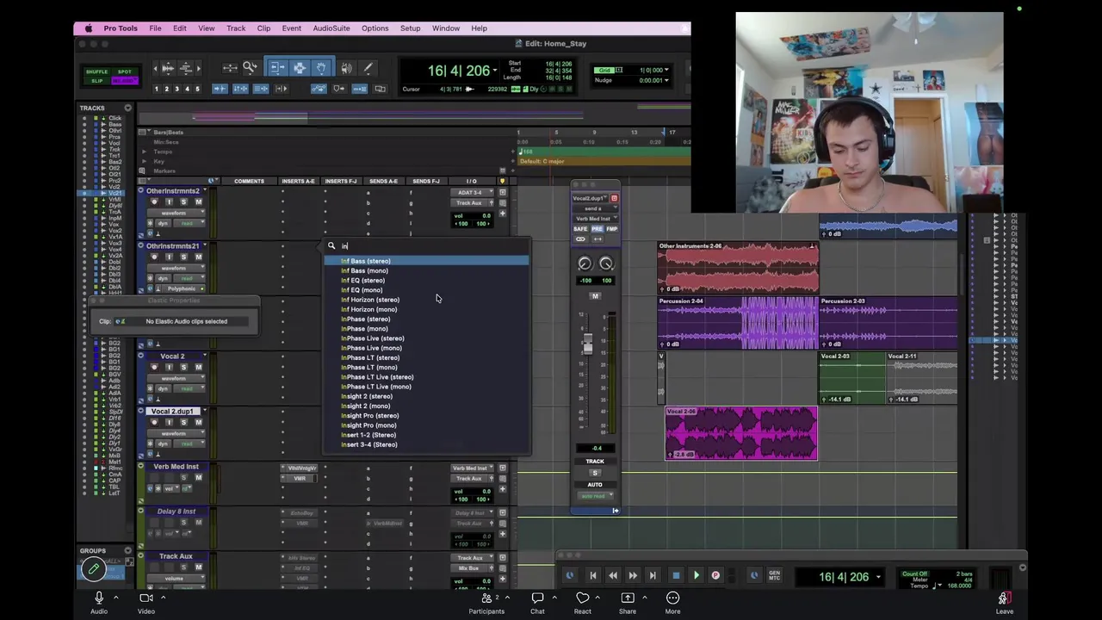This screenshot has width=1102, height=620.
Task: Select Inf Bass (stereo) plugin
Action: [x=427, y=261]
